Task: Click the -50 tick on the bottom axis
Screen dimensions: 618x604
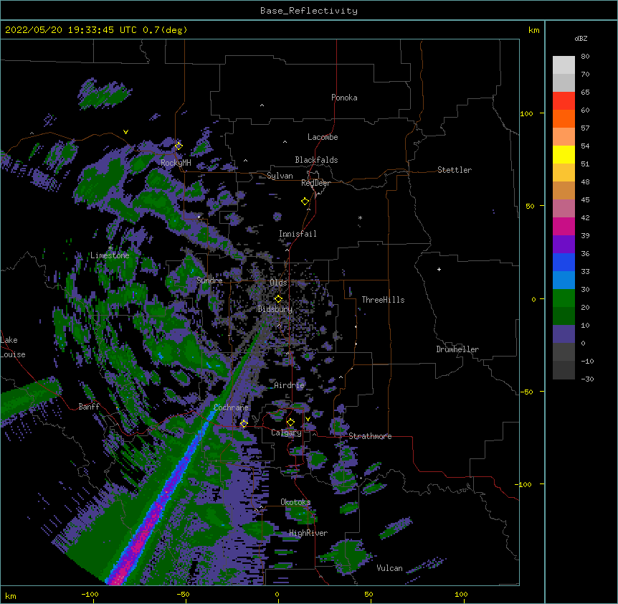Action: pos(183,594)
